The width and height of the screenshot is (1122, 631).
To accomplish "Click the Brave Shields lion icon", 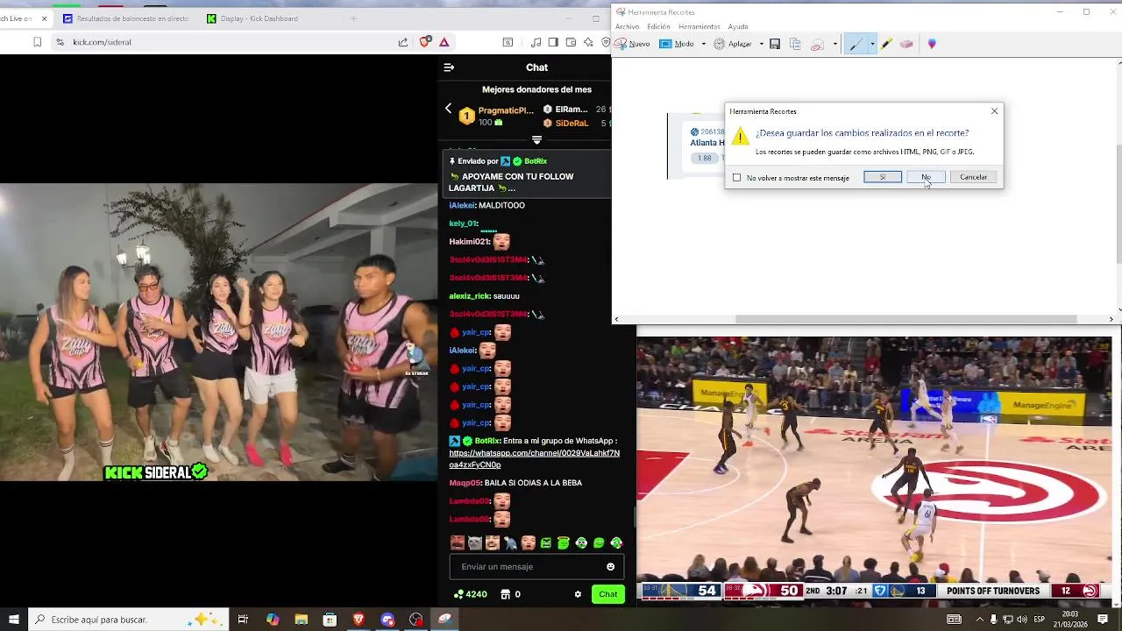I will tap(425, 42).
